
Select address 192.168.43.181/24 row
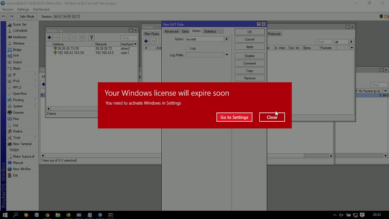point(91,53)
